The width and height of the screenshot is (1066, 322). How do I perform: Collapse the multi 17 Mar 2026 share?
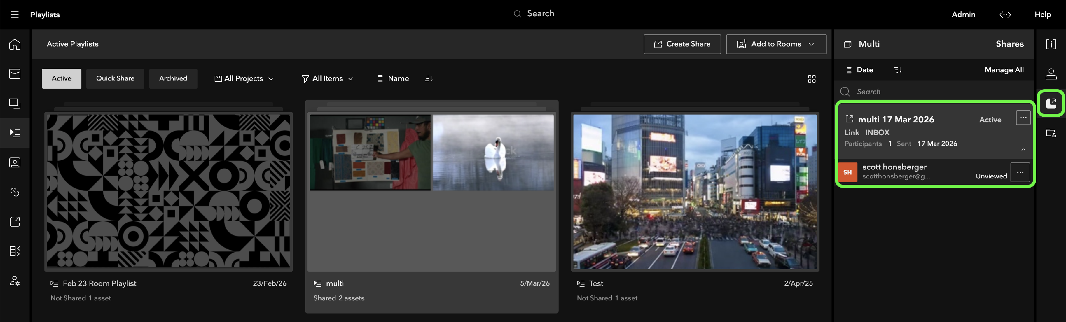coord(1023,149)
